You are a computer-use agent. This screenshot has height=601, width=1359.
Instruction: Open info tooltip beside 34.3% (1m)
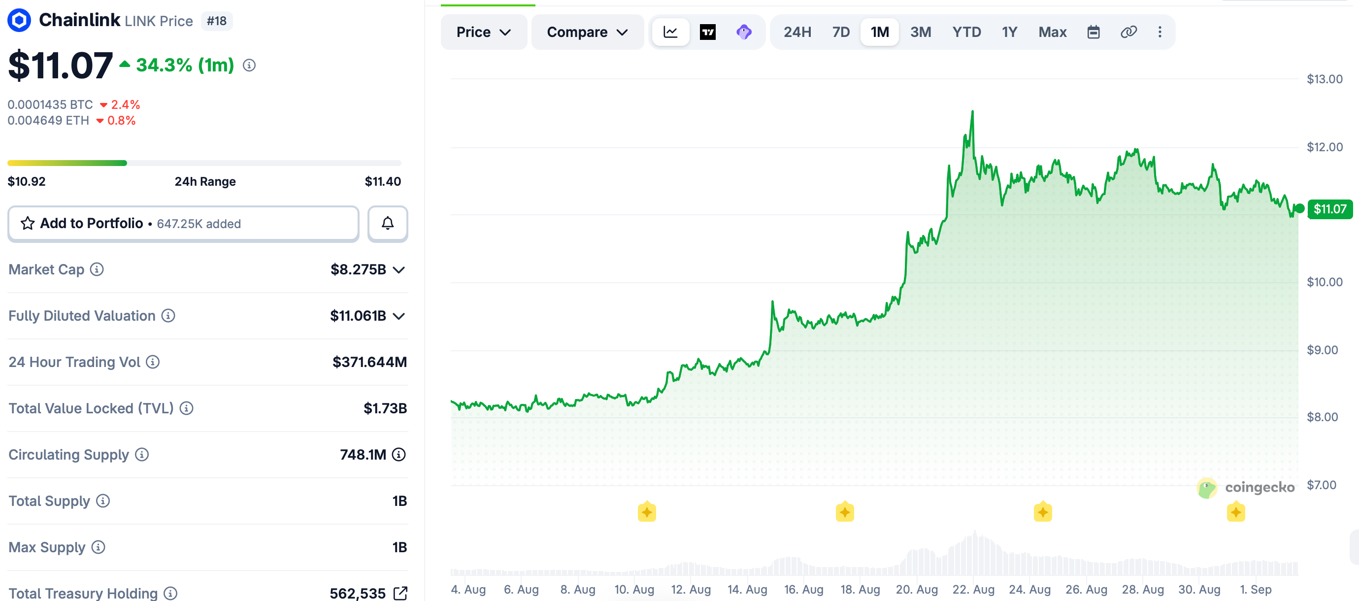point(249,66)
